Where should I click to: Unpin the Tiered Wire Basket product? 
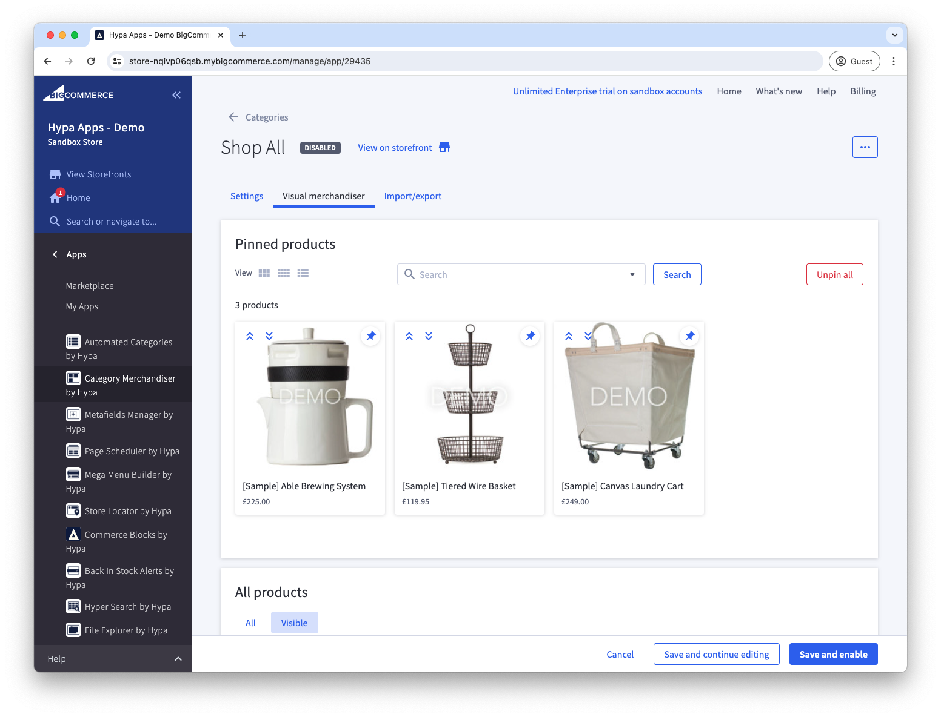pos(530,335)
